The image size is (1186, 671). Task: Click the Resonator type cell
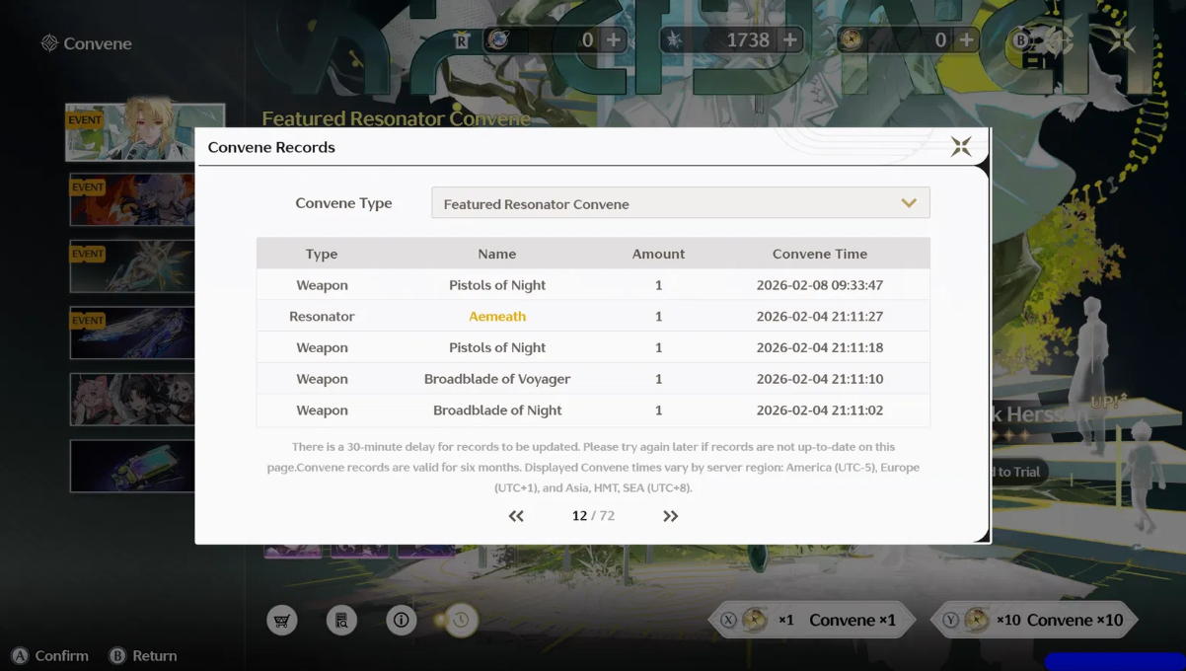[322, 316]
